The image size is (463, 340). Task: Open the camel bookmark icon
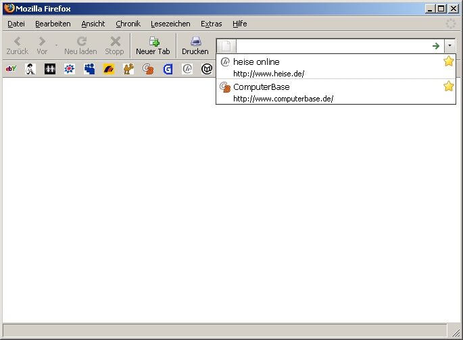coord(128,69)
